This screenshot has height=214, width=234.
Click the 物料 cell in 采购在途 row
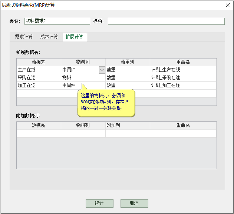point(83,78)
